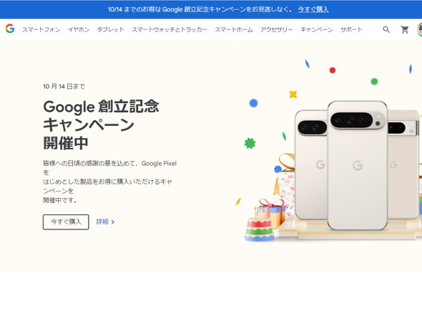This screenshot has height=316, width=422.
Task: Open the サポート menu
Action: click(351, 29)
